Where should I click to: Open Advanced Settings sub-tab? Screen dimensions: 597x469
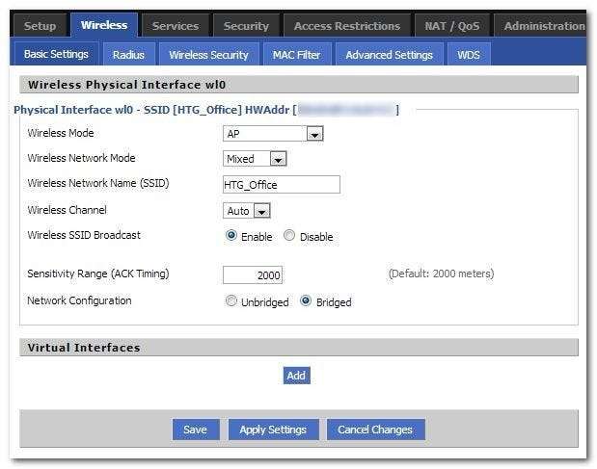pyautogui.click(x=389, y=55)
